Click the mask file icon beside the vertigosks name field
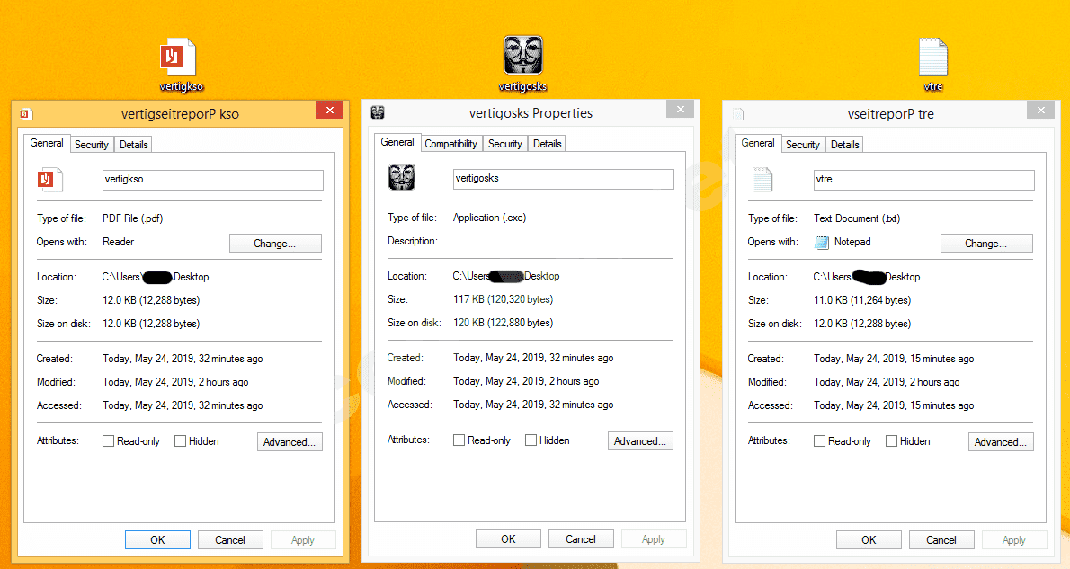1070x569 pixels. pos(401,177)
